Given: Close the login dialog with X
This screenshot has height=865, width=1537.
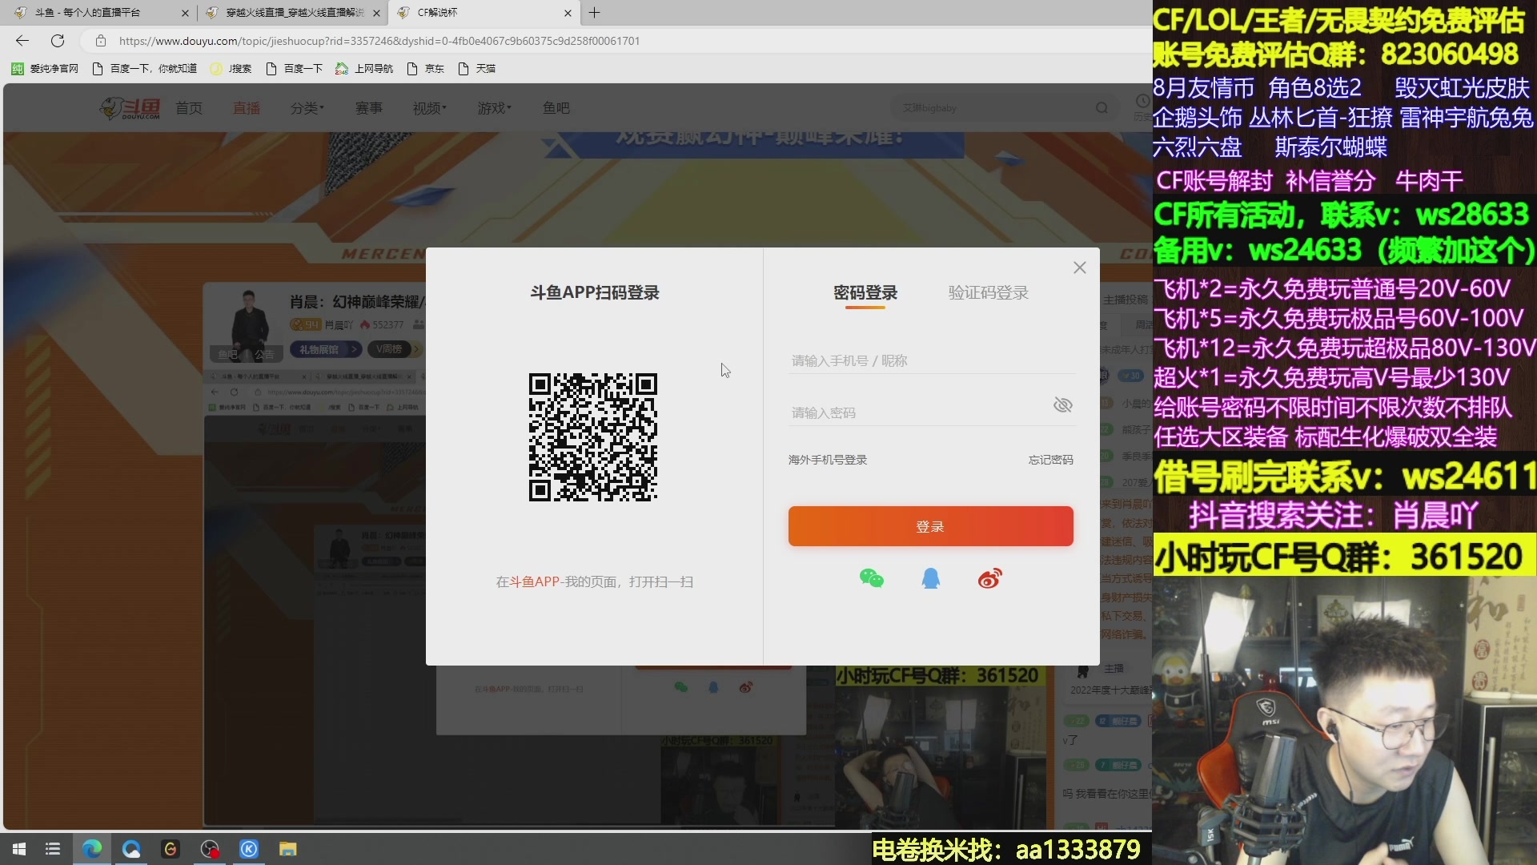Looking at the screenshot, I should 1080,268.
